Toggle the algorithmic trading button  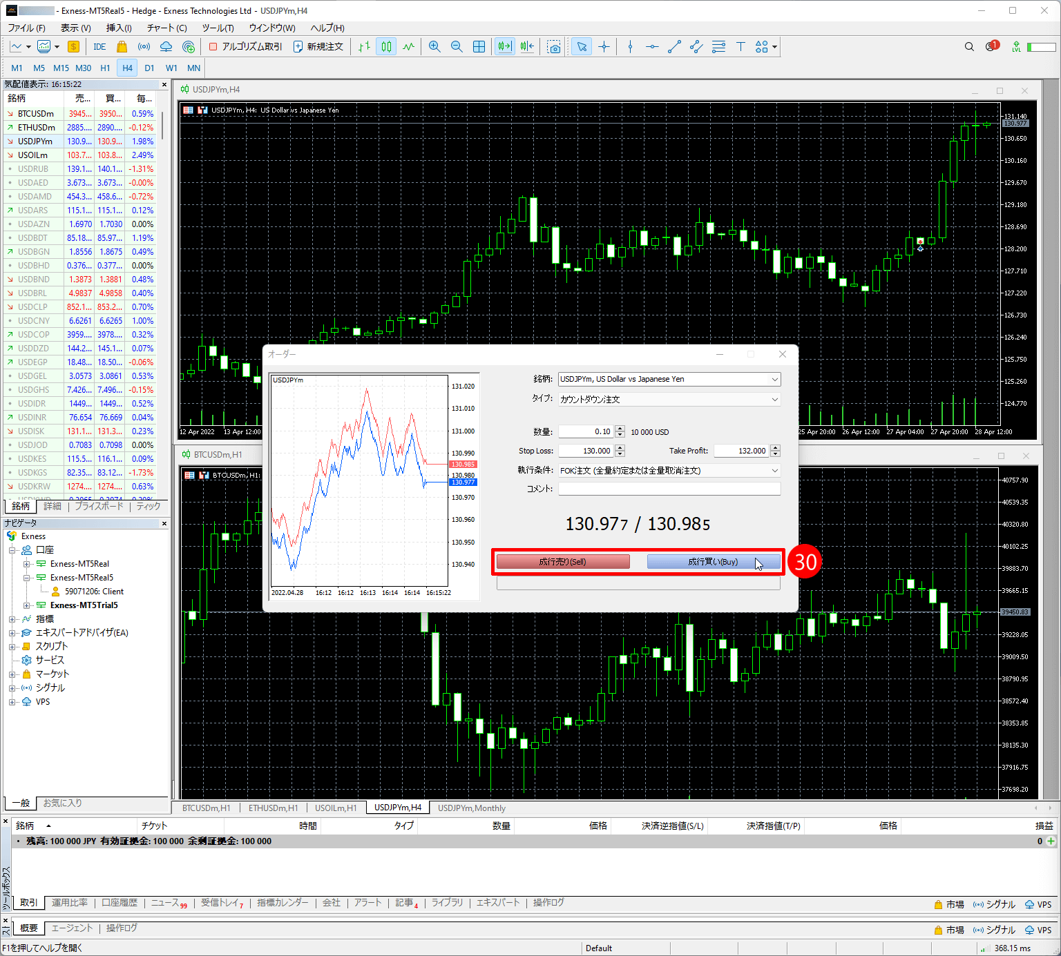click(x=246, y=46)
